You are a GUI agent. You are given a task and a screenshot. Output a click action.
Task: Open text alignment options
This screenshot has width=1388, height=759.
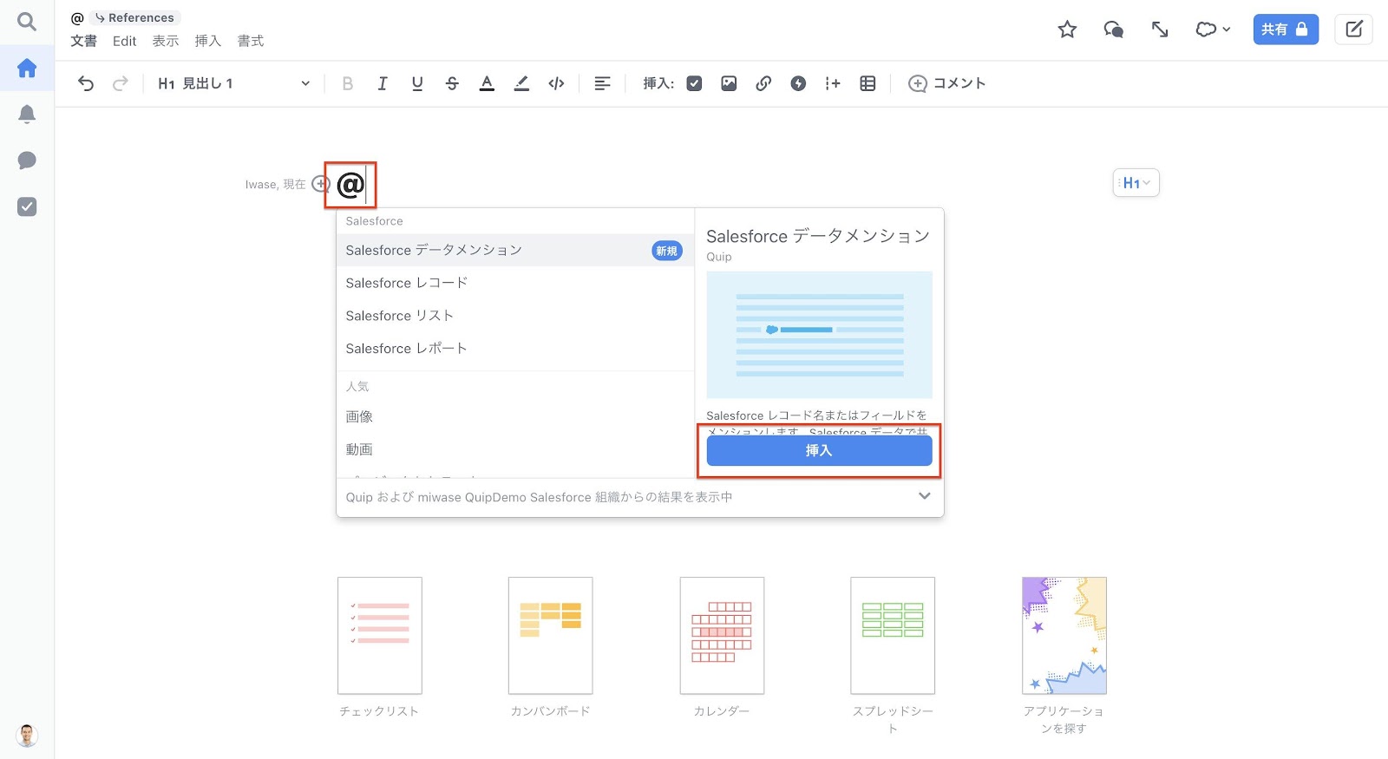pyautogui.click(x=602, y=83)
